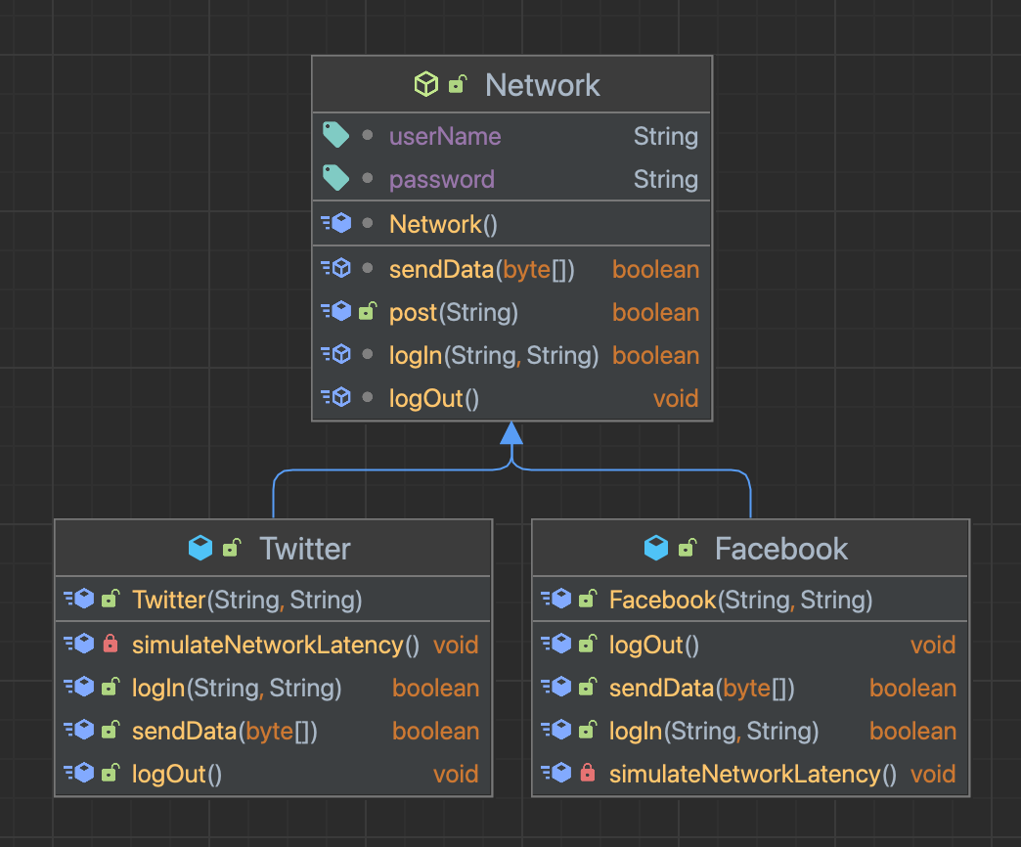The height and width of the screenshot is (847, 1021).
Task: Select logOut() in the Twitter class
Action: [x=176, y=775]
